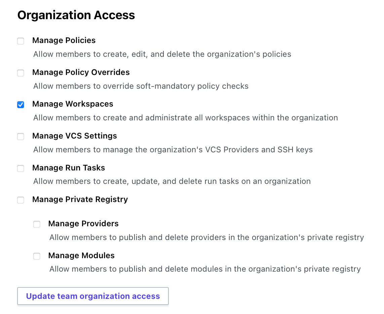Screen dimensions: 384x314
Task: Uncheck the Manage Workspaces checkbox
Action: (21, 105)
